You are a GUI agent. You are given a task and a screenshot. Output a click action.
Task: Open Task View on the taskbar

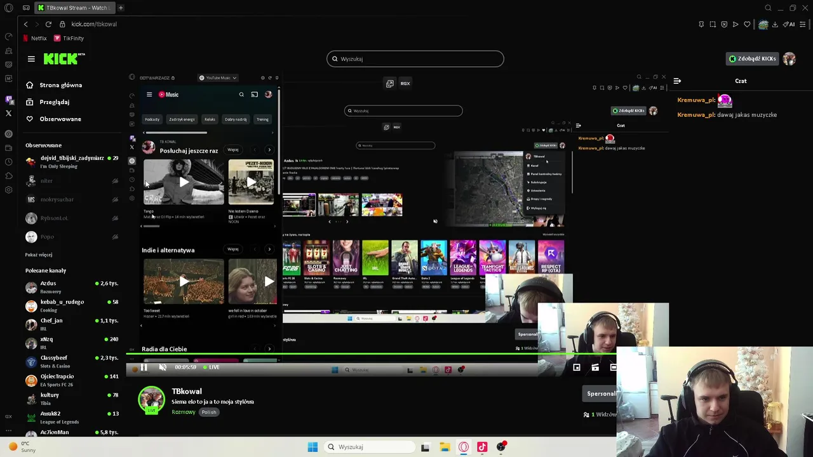coord(425,447)
